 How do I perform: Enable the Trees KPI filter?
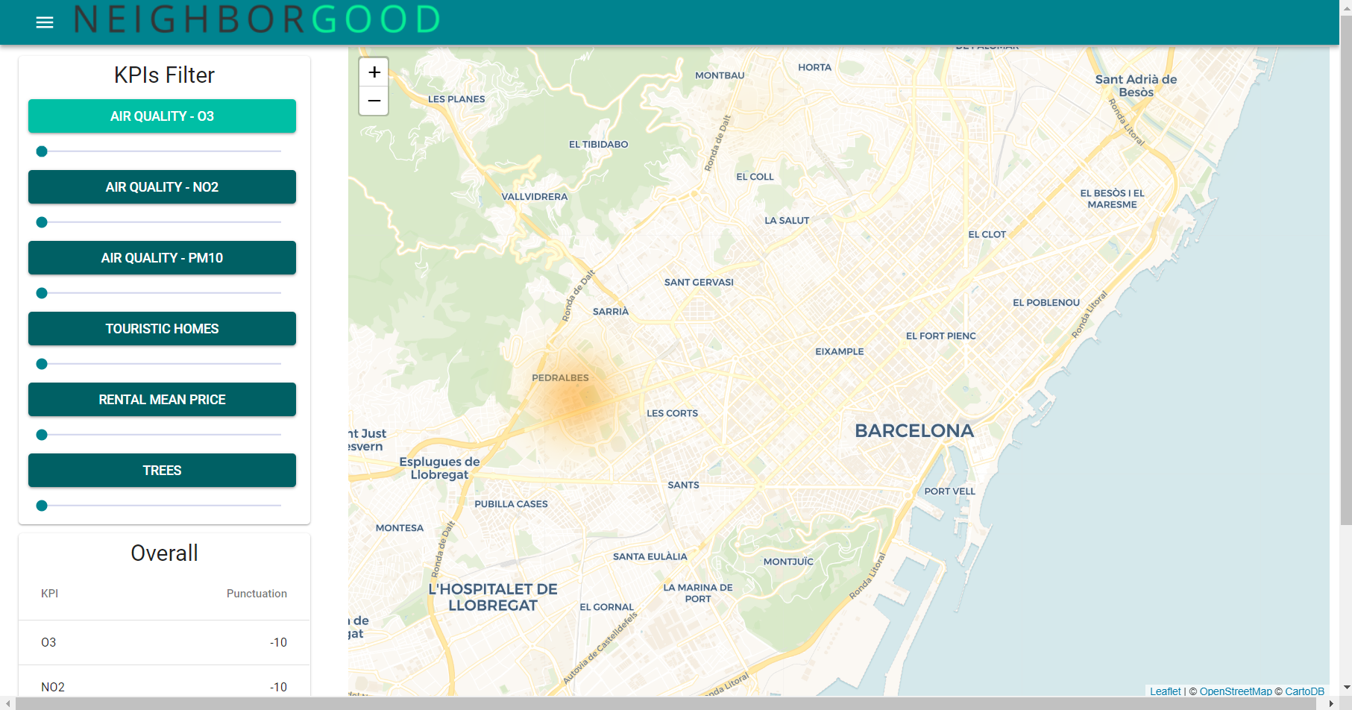(x=162, y=471)
